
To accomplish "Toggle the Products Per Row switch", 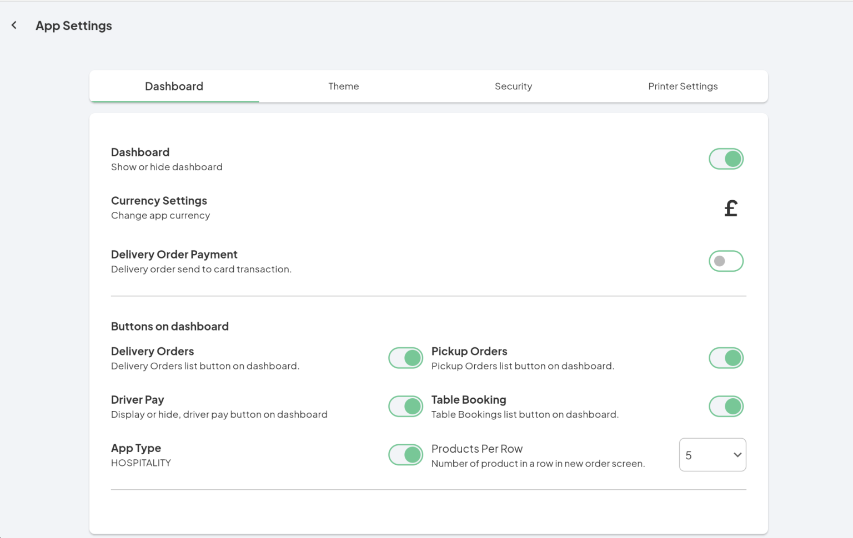I will tap(405, 454).
